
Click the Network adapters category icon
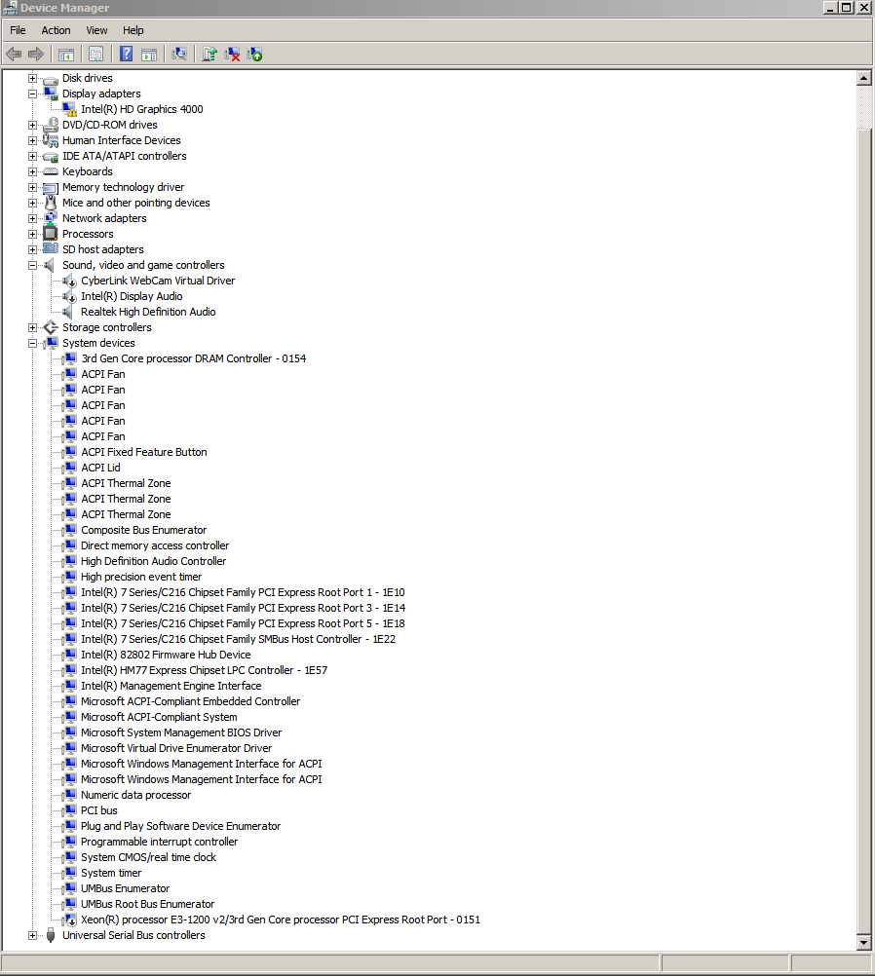click(51, 218)
